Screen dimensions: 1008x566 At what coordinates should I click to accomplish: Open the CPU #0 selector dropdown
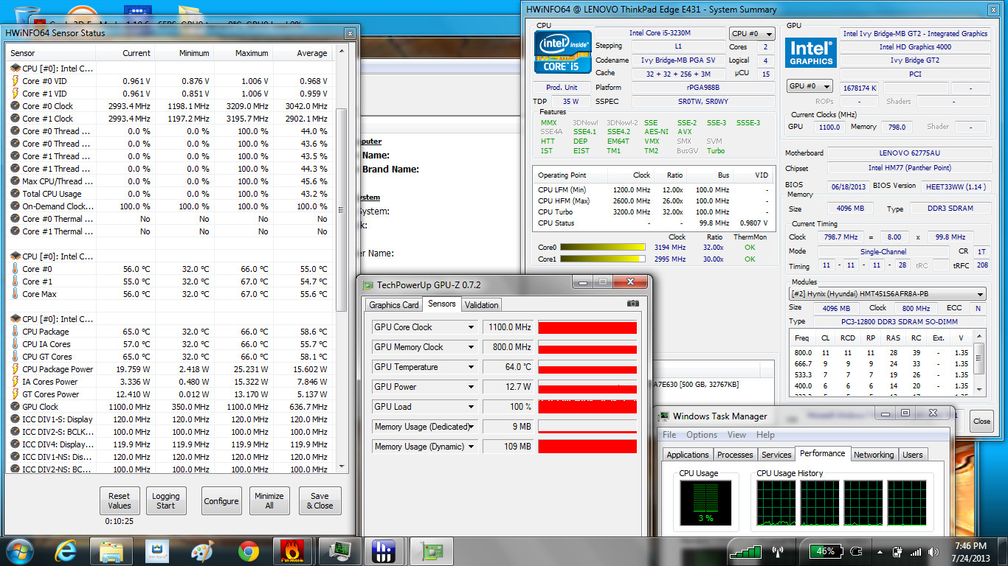(752, 34)
